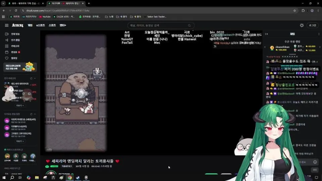Open the partner streamer section link

pos(13,150)
